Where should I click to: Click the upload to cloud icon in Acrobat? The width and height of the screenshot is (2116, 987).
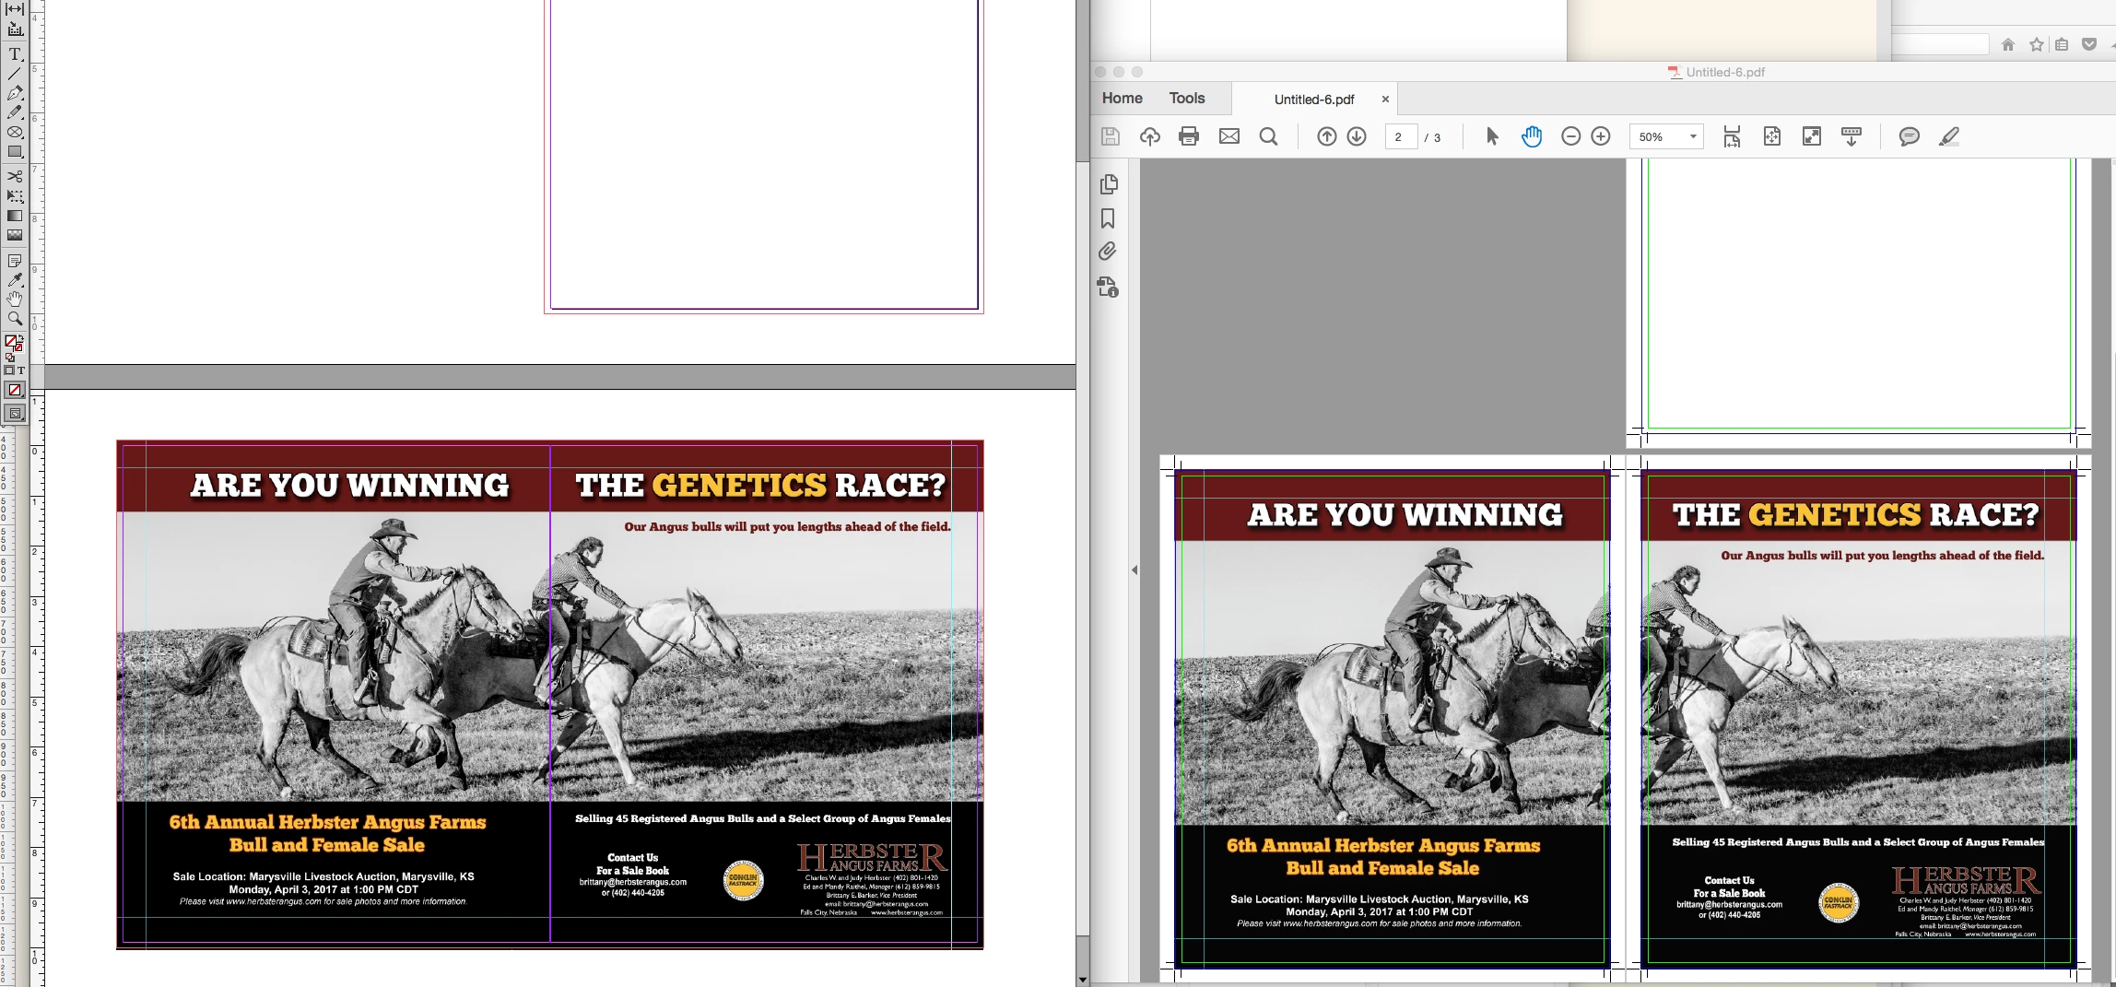tap(1149, 136)
